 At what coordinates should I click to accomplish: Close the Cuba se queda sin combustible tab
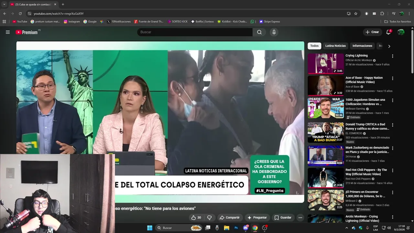pos(55,5)
